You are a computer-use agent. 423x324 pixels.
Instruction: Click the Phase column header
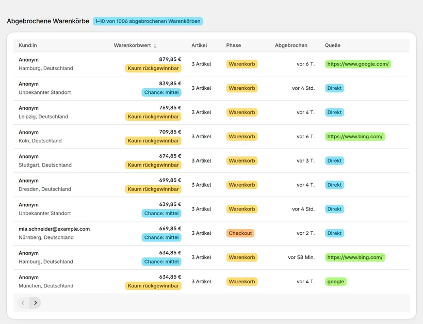[233, 45]
